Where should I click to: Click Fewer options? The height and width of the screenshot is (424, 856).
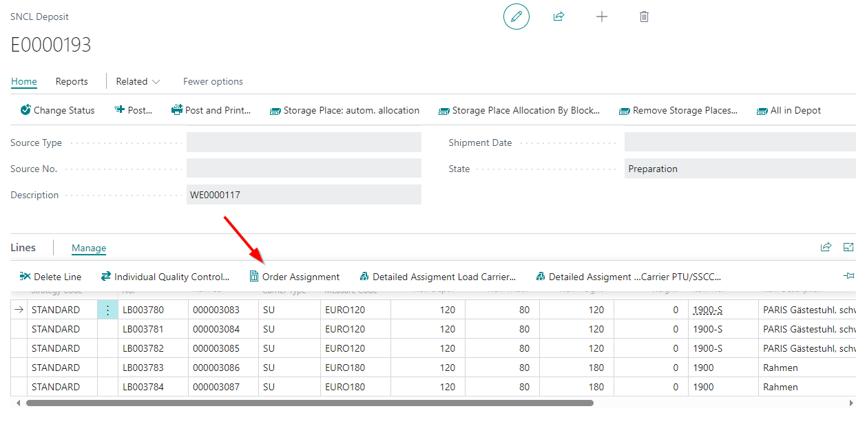(x=213, y=81)
